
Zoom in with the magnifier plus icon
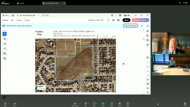point(148,88)
